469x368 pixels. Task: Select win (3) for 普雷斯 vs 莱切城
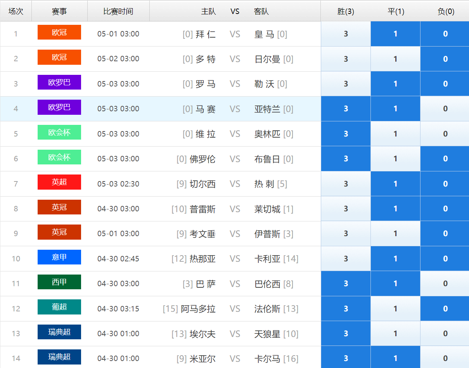coord(346,209)
